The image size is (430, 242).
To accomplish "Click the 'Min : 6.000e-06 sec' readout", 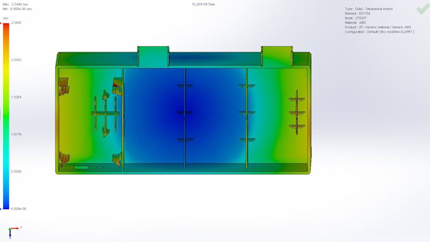I will click(x=17, y=9).
